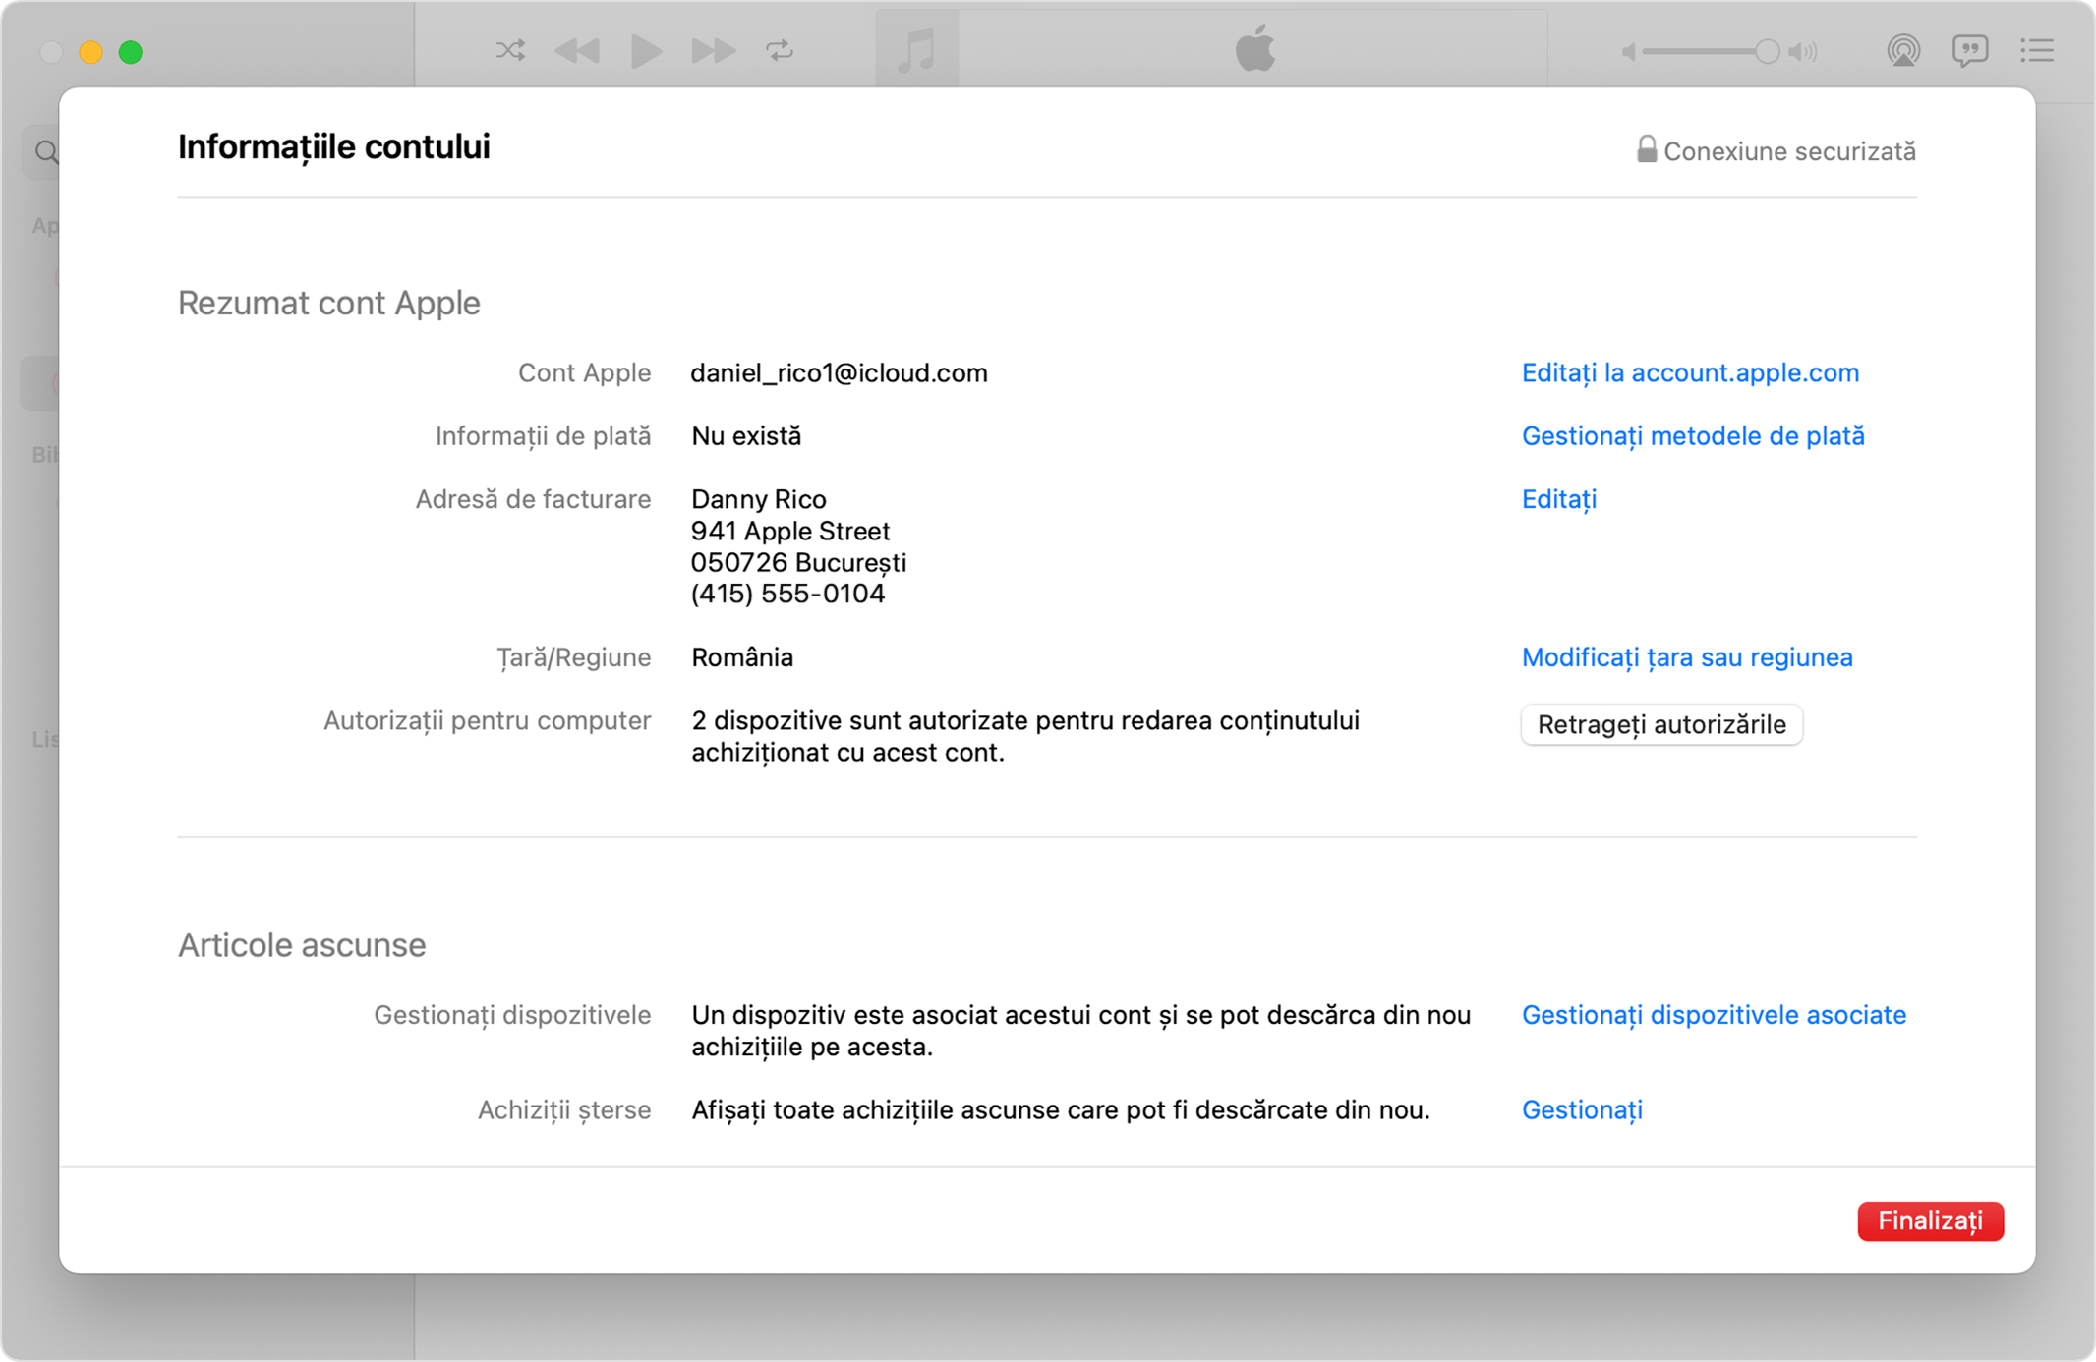Click the red Finalizați button
Viewport: 2096px width, 1362px height.
1930,1220
